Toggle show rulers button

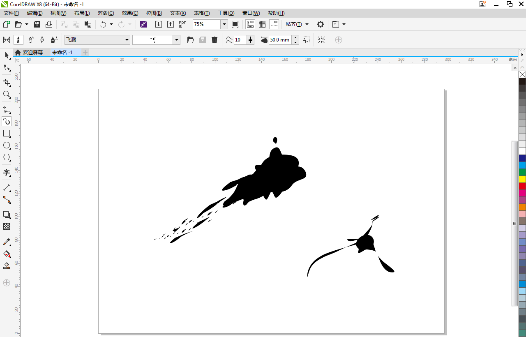(250, 24)
